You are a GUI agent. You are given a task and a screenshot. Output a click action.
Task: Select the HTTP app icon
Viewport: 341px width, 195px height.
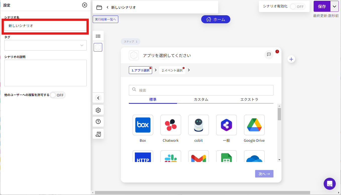pyautogui.click(x=143, y=156)
